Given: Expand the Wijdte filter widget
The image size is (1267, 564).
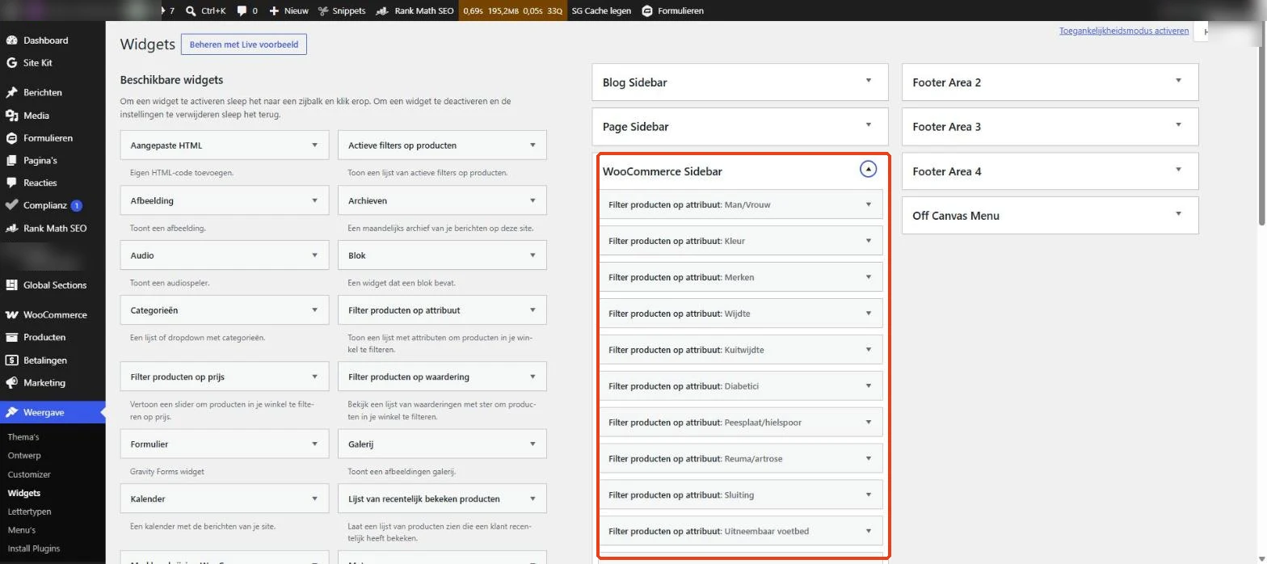Looking at the screenshot, I should point(869,314).
